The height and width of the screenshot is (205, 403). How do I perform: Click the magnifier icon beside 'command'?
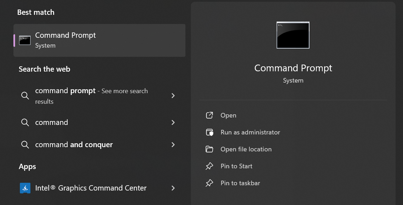(x=25, y=122)
